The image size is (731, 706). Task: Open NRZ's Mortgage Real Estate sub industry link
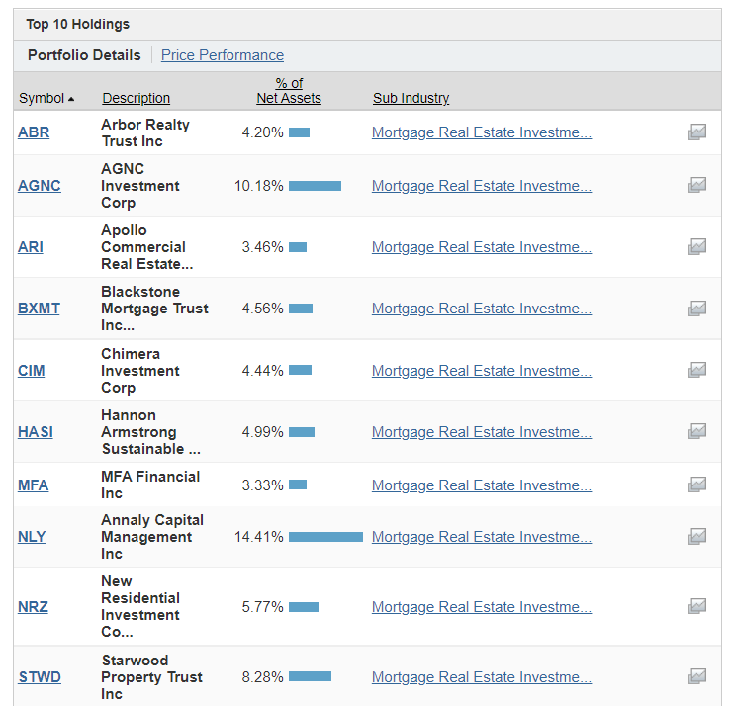point(482,607)
